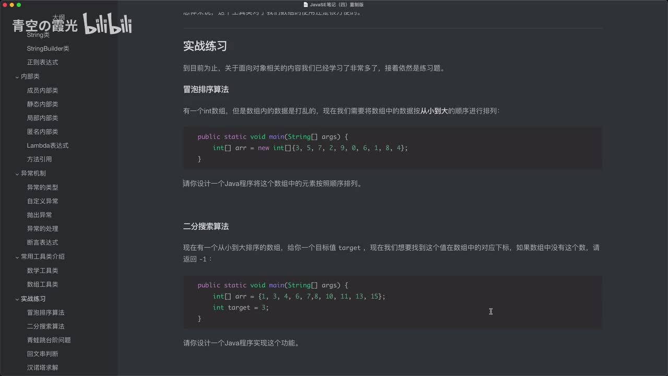Jump to 静态内部类 section
Viewport: 668px width, 376px height.
[42, 104]
